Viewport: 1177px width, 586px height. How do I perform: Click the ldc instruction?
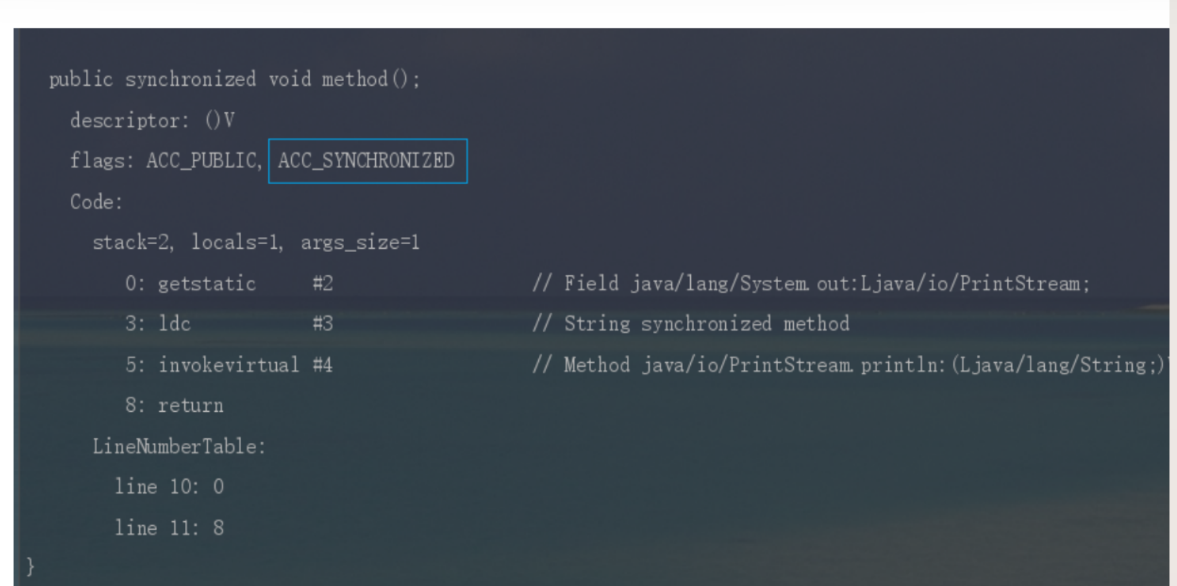pyautogui.click(x=174, y=324)
